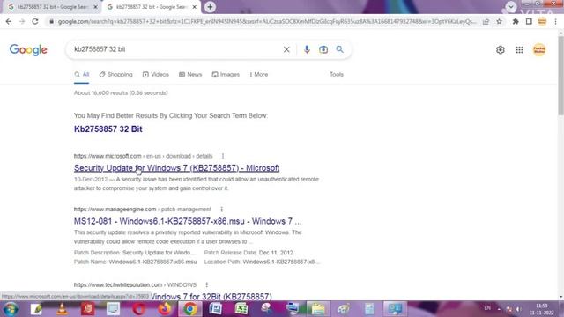Open the Chrome extensions puzzle icon
The width and height of the screenshot is (564, 317).
coord(516,21)
